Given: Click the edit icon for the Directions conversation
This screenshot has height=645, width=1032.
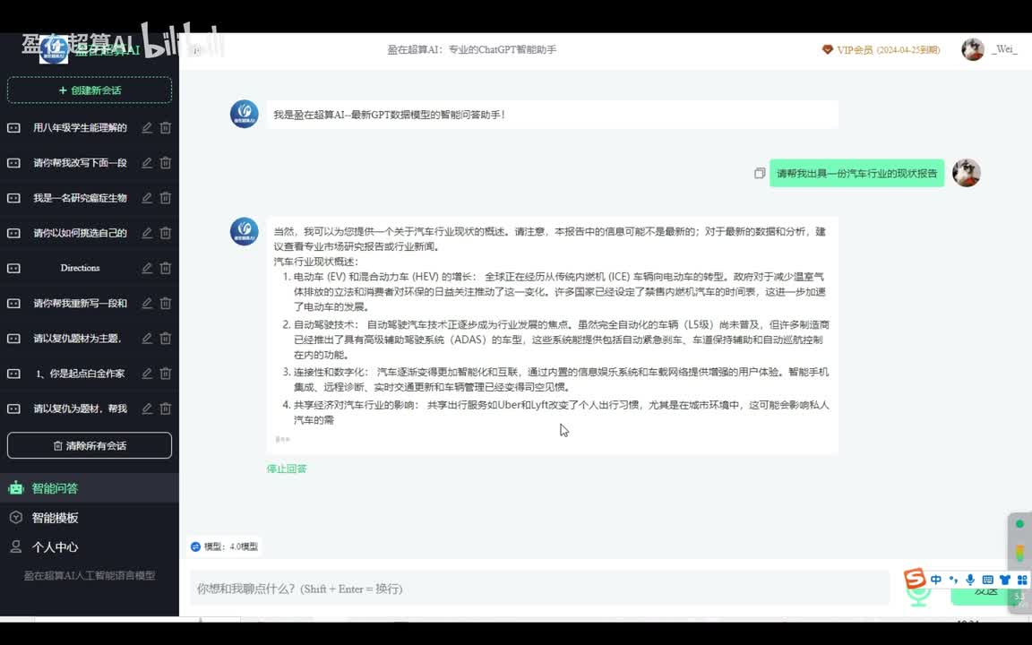Looking at the screenshot, I should pyautogui.click(x=147, y=268).
